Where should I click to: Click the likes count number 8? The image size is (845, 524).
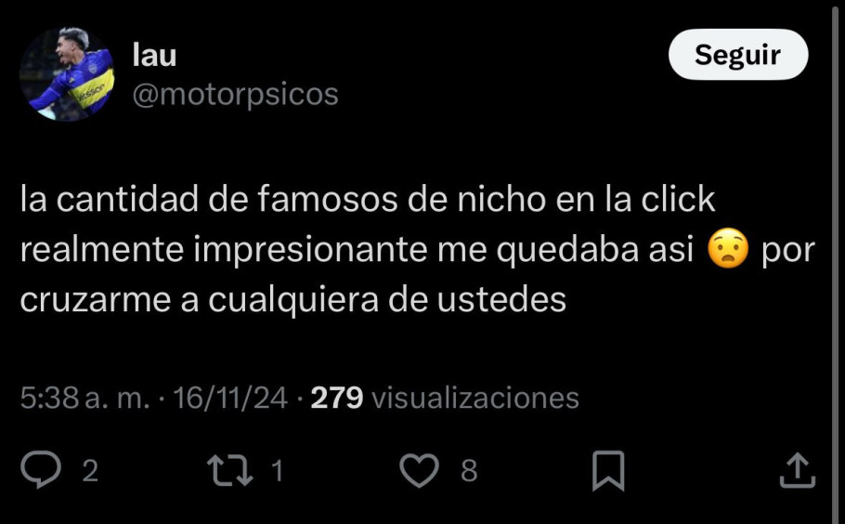click(x=469, y=471)
